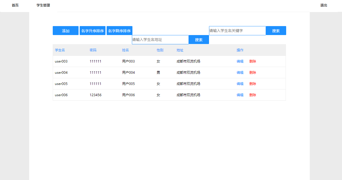Click 编辑 link for user006
This screenshot has height=180, width=342.
pyautogui.click(x=240, y=95)
